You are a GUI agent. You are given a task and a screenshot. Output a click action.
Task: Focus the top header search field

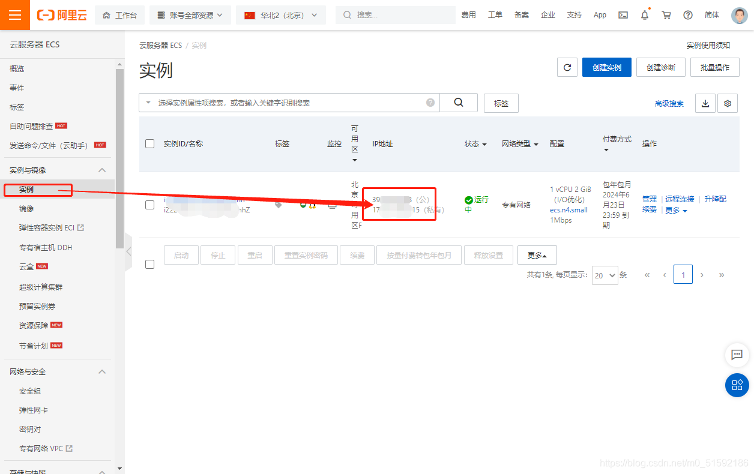(x=396, y=15)
